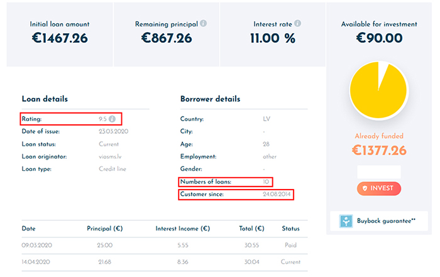The height and width of the screenshot is (277, 440).
Task: Click the viasms.lv loan originator value
Action: pos(110,157)
